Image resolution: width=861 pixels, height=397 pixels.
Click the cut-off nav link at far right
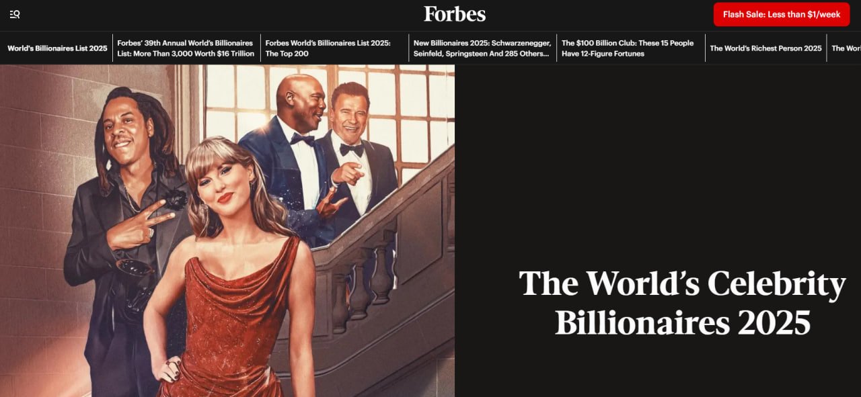[846, 48]
